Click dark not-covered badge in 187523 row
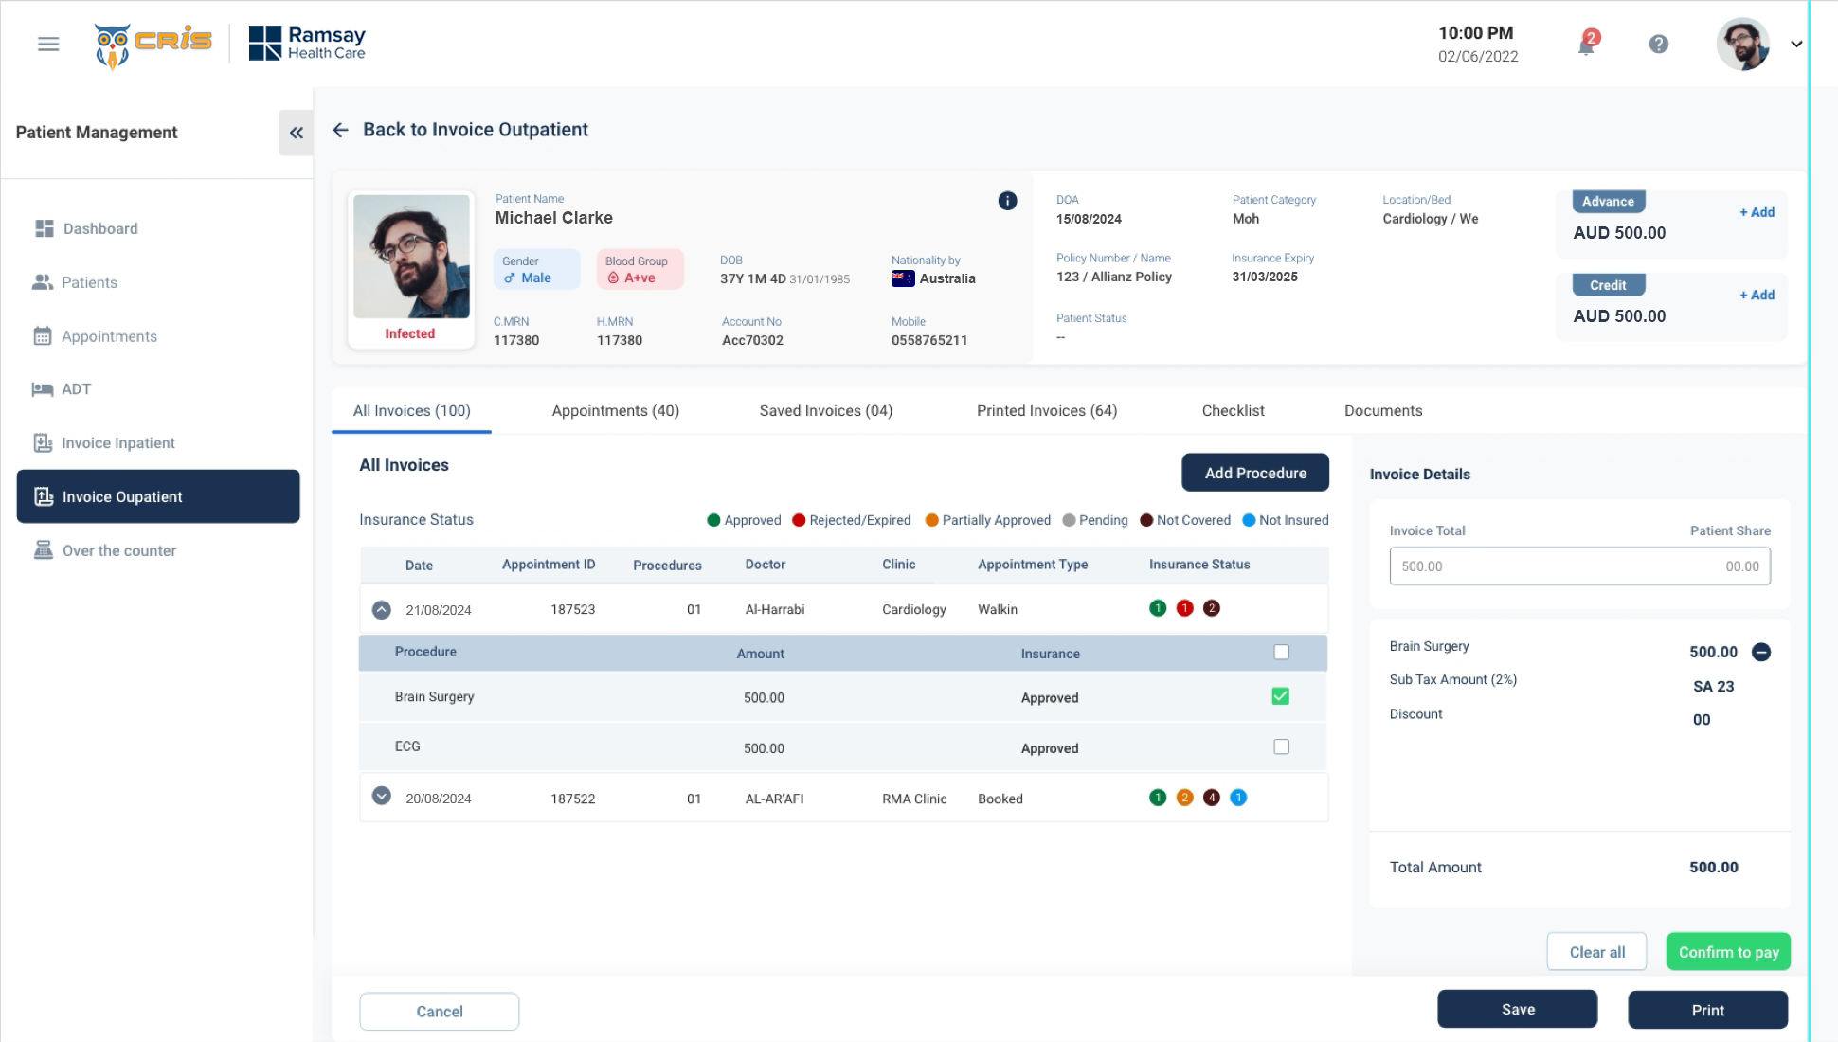This screenshot has width=1838, height=1042. (1211, 608)
